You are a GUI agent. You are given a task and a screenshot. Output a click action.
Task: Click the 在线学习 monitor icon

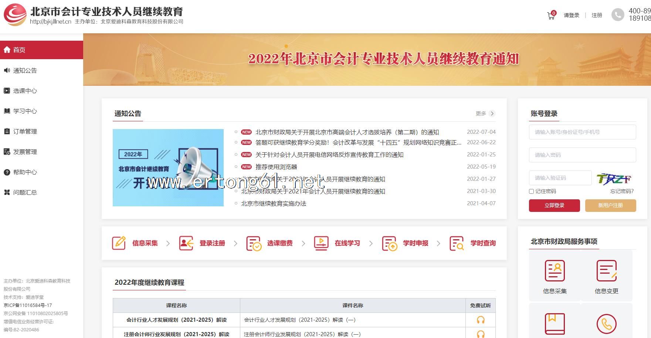point(321,243)
